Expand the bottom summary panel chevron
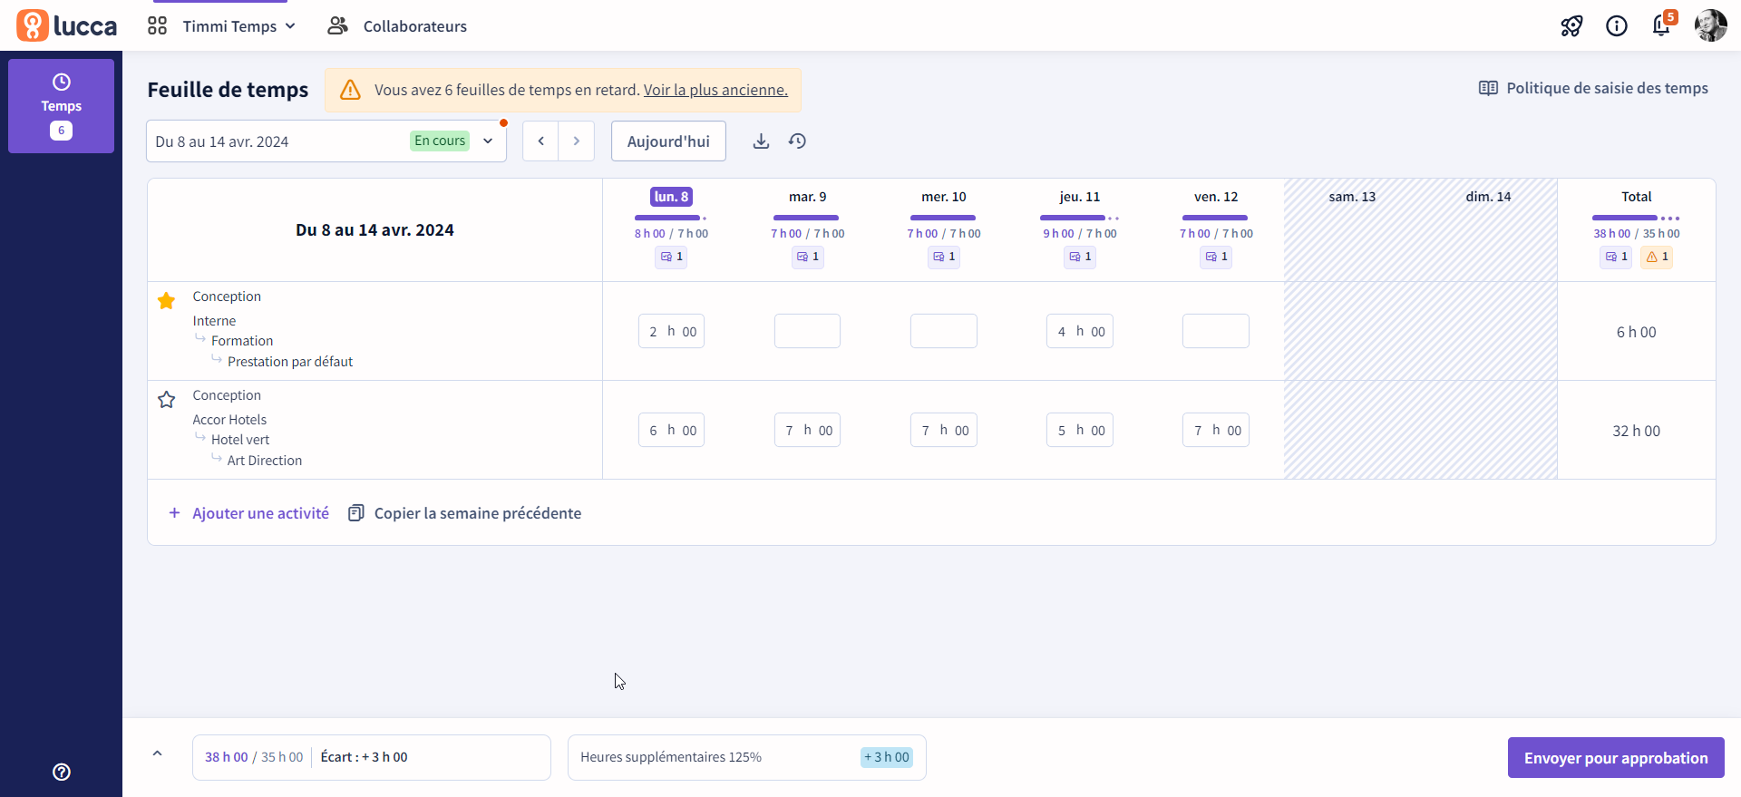 (x=157, y=753)
